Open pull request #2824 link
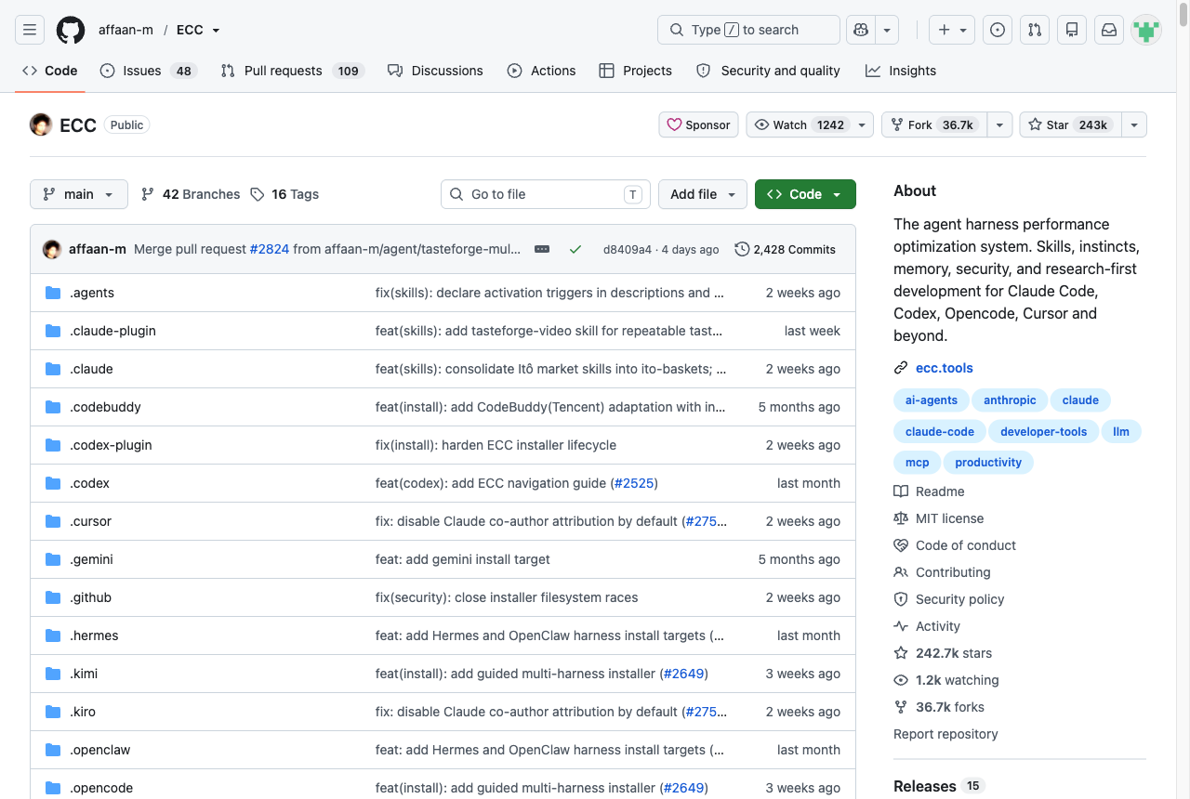The width and height of the screenshot is (1190, 799). (270, 249)
